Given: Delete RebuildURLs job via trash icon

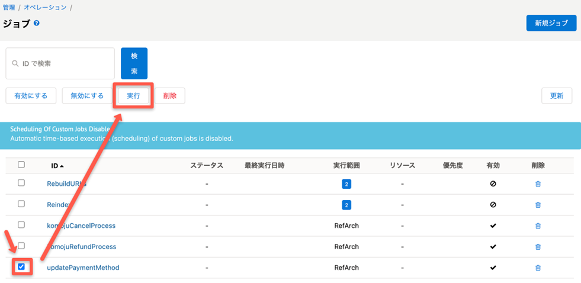Looking at the screenshot, I should pyautogui.click(x=538, y=184).
